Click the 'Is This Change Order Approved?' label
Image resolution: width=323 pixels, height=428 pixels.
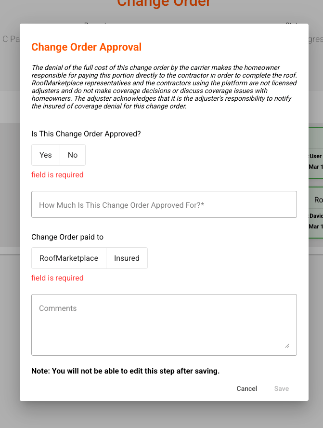pos(86,134)
